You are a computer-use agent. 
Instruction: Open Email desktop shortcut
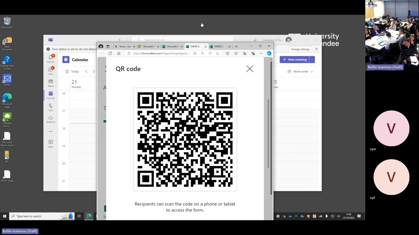point(7,81)
